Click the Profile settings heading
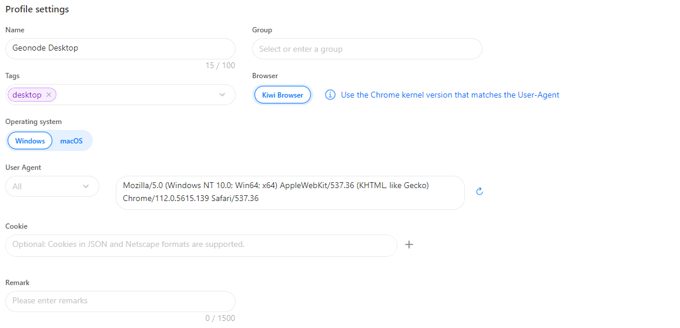 [x=37, y=9]
